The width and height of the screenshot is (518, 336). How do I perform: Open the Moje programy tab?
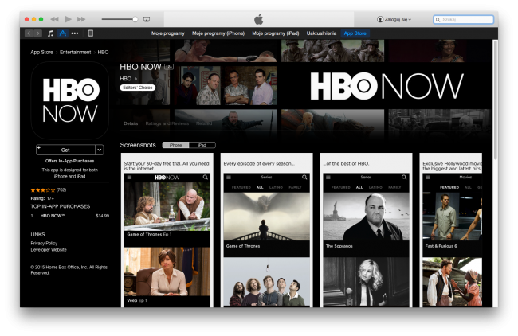[x=168, y=33]
